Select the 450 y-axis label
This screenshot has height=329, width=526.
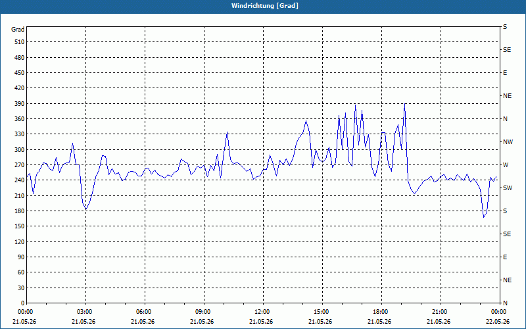tap(20, 73)
